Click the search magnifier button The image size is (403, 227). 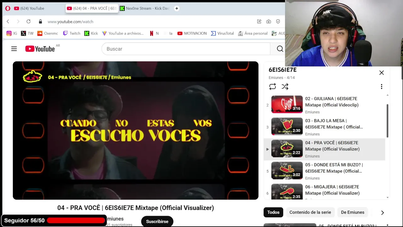[x=280, y=49]
